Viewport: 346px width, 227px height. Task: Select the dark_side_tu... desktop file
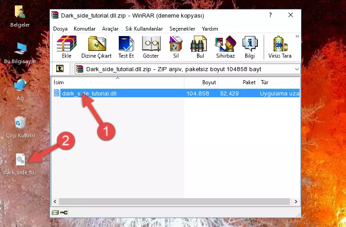pyautogui.click(x=21, y=164)
